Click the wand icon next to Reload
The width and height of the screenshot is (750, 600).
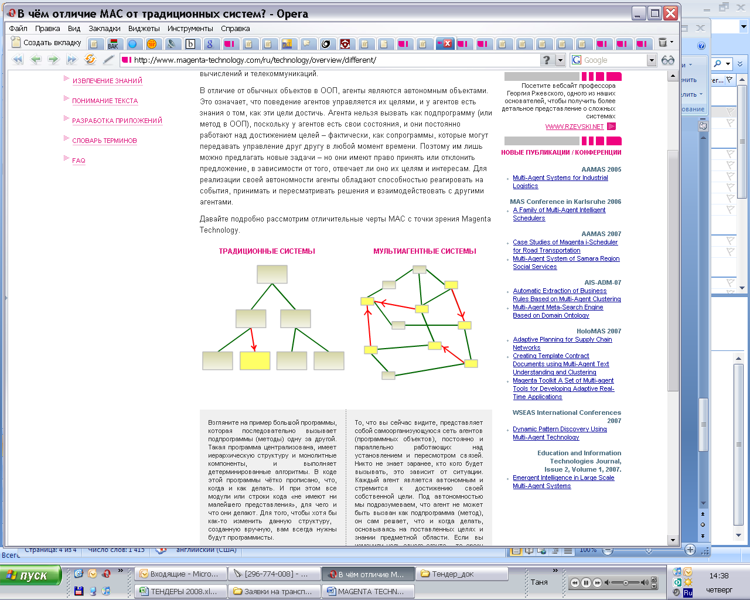pyautogui.click(x=108, y=59)
